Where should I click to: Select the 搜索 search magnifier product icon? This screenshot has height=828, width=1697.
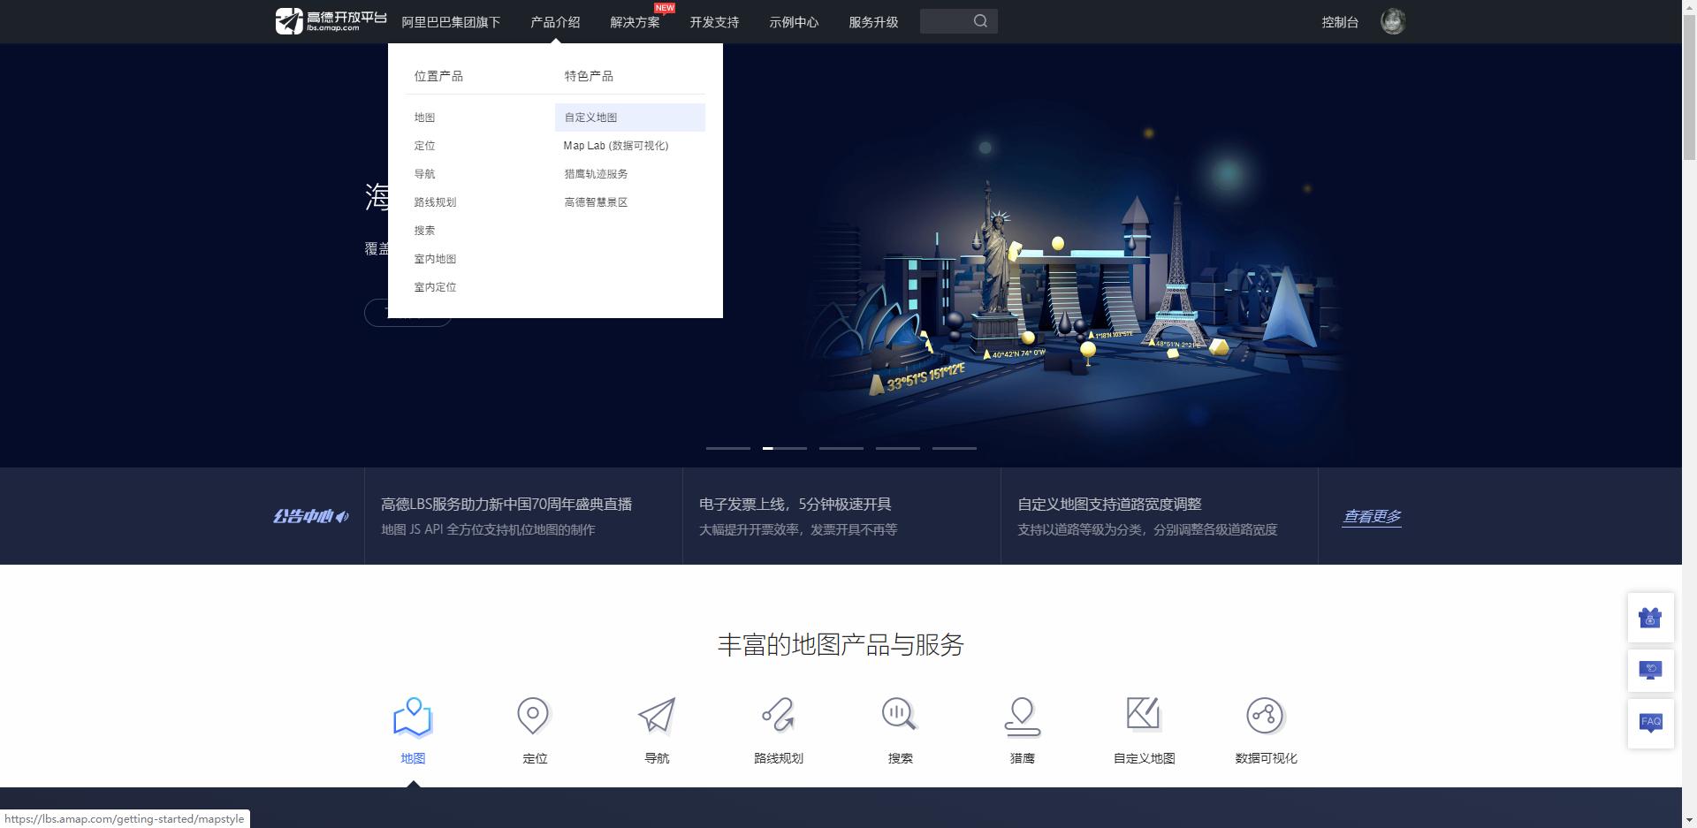coord(899,716)
